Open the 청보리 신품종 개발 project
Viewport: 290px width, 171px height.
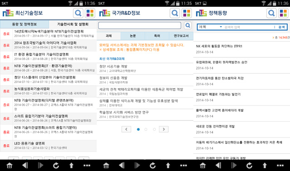pos(145,80)
